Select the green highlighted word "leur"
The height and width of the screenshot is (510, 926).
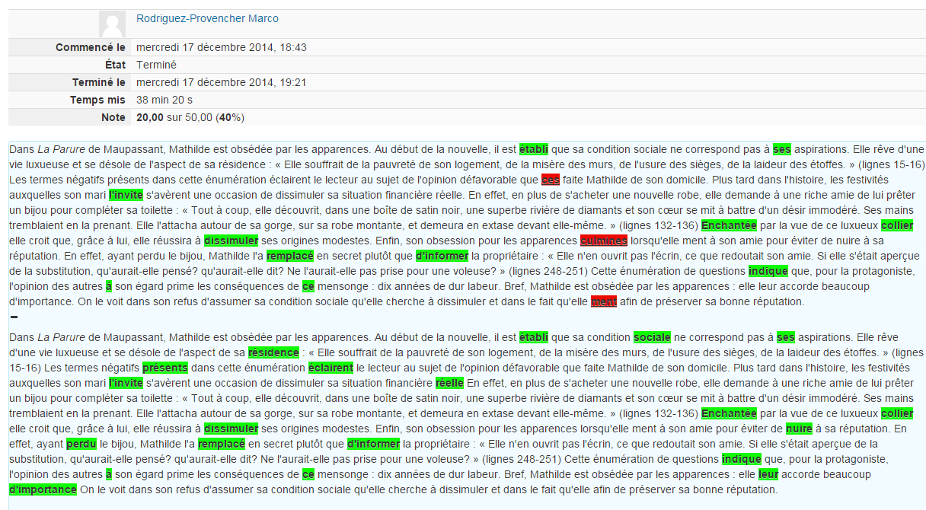(768, 474)
